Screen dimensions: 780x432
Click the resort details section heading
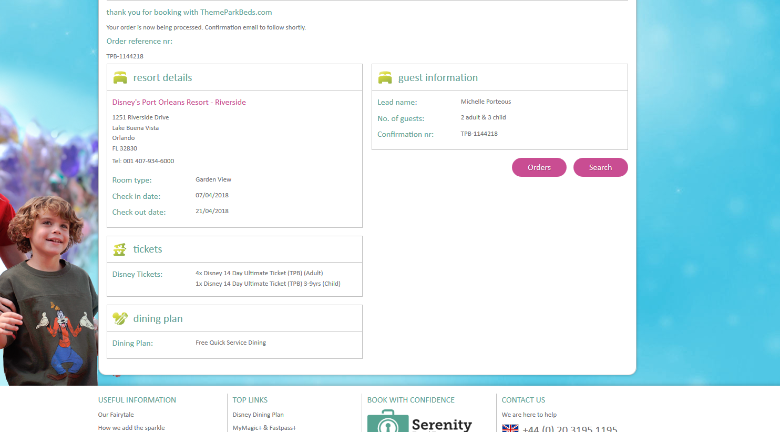[x=162, y=78]
